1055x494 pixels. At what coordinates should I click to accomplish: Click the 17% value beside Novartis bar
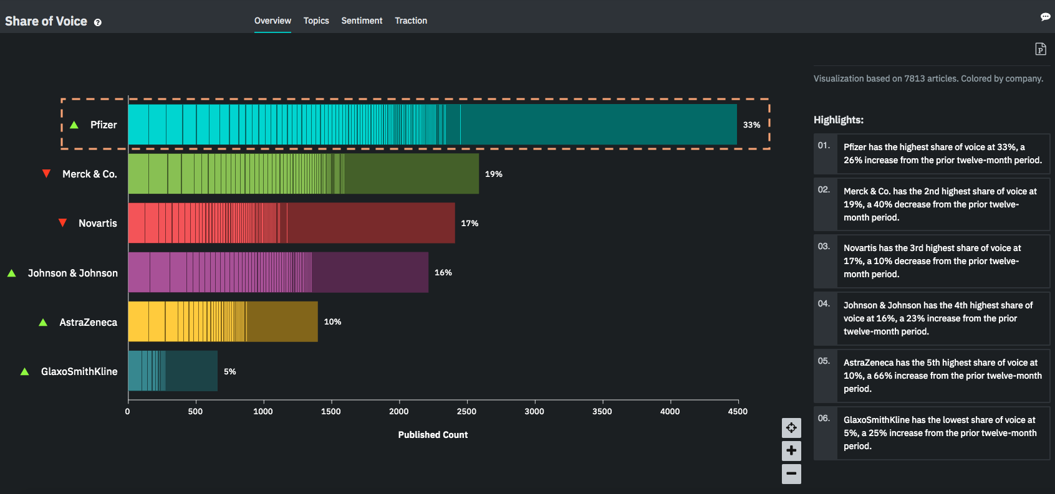(470, 223)
